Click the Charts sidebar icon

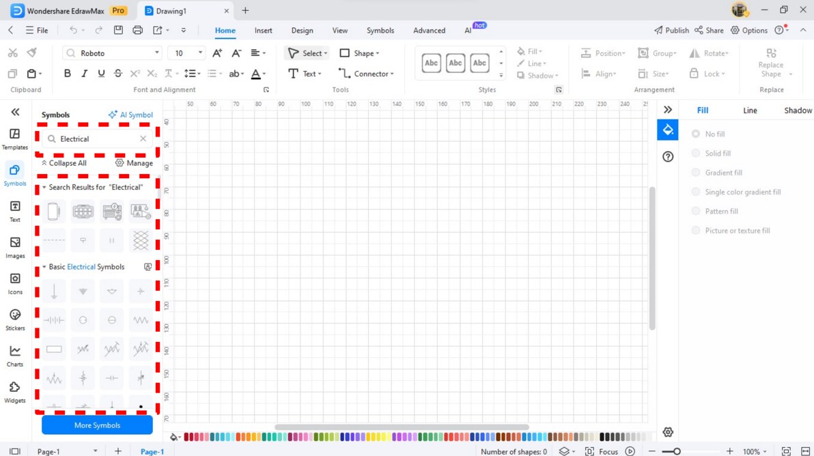[14, 356]
